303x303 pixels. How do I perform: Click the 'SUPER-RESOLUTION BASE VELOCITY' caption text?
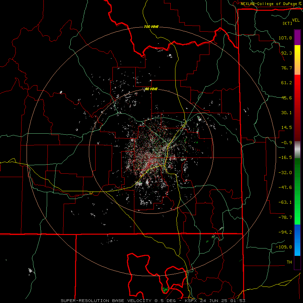point(106,301)
